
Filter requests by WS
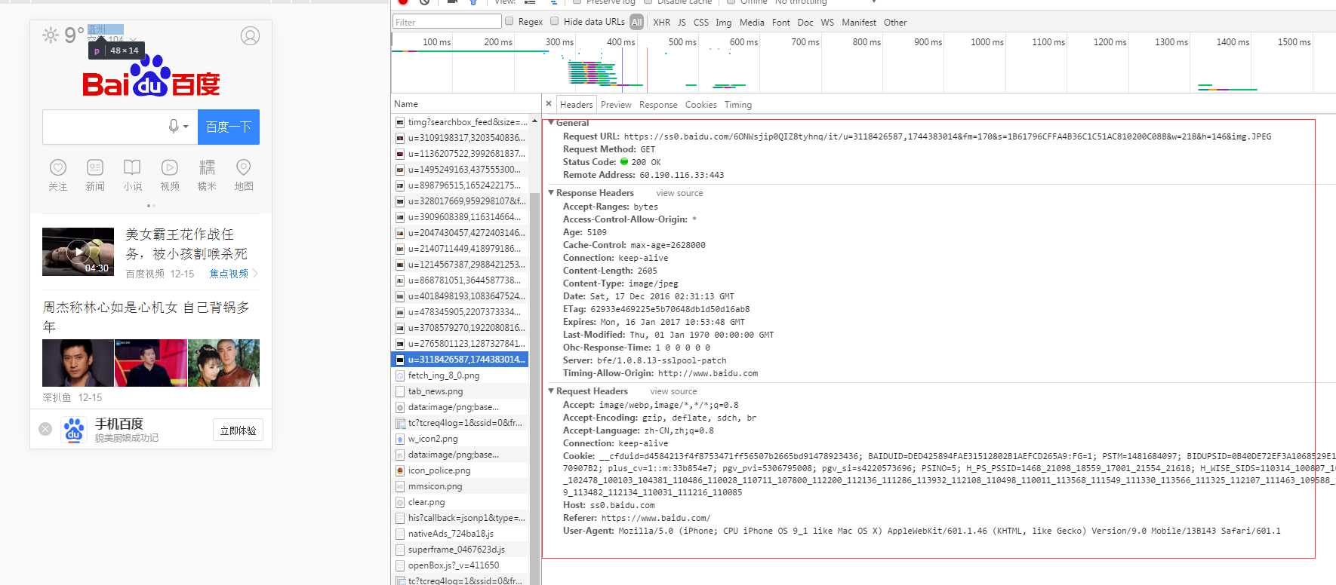(827, 23)
